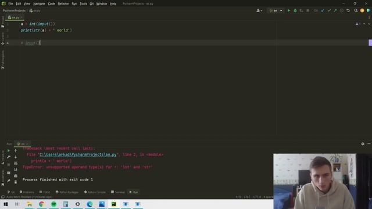Open the Tools menu
The height and width of the screenshot is (209, 372).
pos(83,3)
